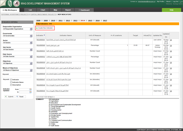Sort by Indicator column arrow

[x=44, y=35]
